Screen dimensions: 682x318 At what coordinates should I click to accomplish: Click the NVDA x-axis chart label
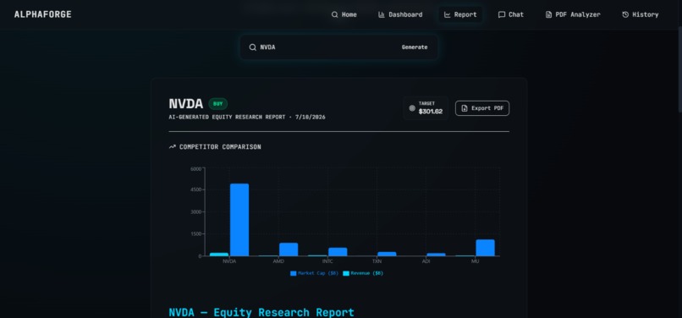coord(229,261)
